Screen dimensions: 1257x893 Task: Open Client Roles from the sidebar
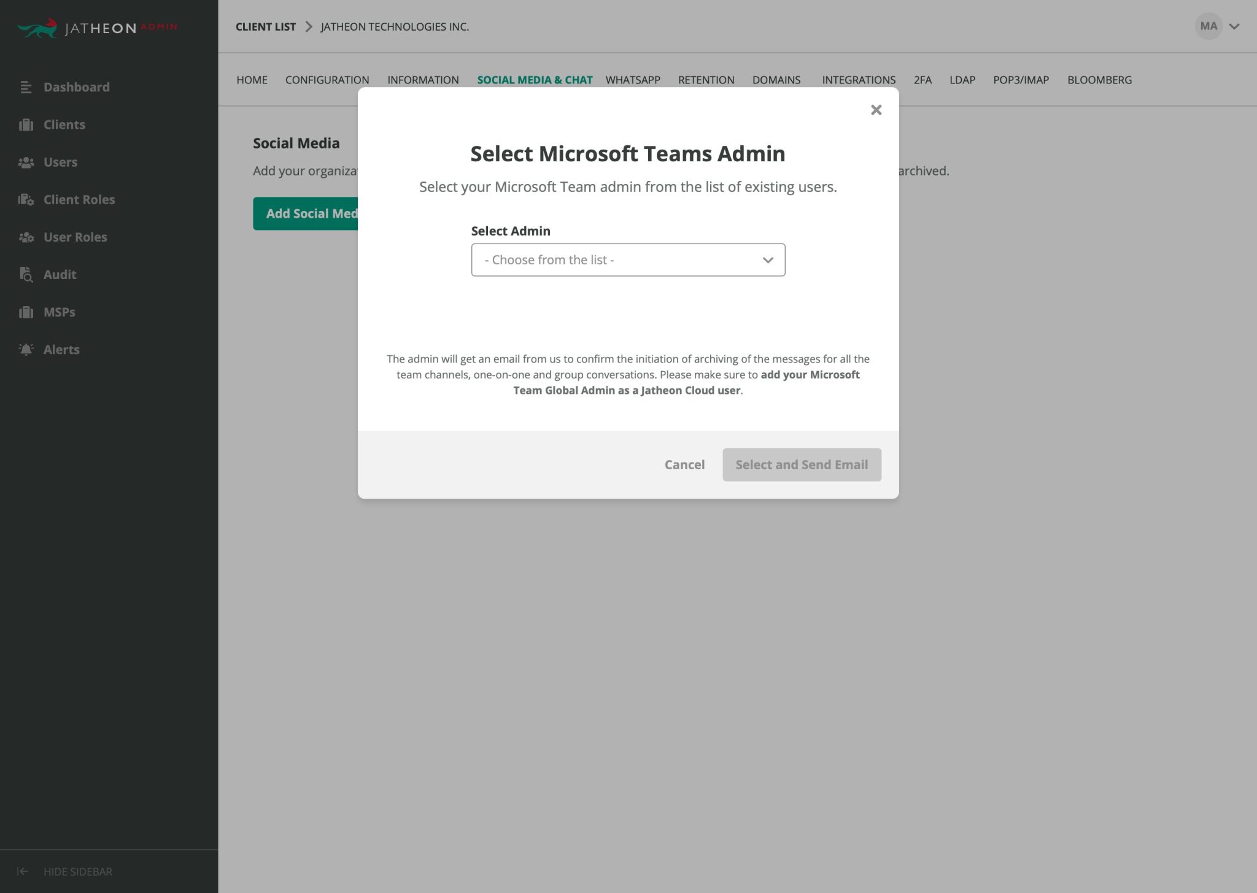coord(79,200)
